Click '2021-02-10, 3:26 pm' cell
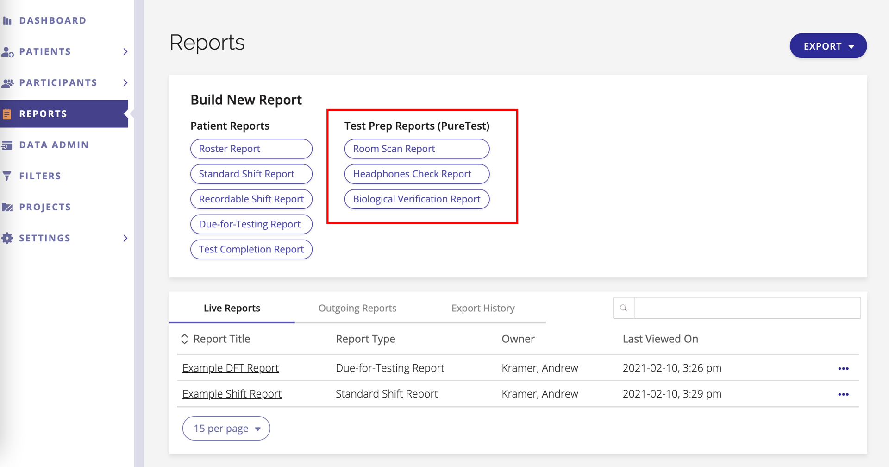This screenshot has height=467, width=889. click(672, 368)
